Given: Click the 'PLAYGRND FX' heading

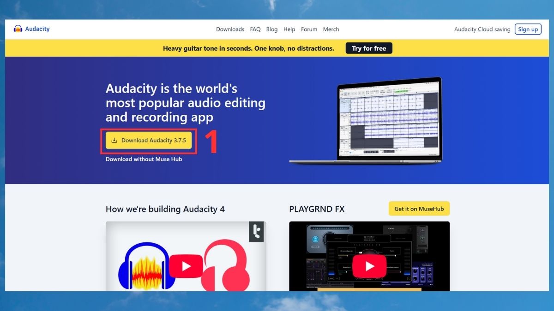Looking at the screenshot, I should (x=317, y=209).
